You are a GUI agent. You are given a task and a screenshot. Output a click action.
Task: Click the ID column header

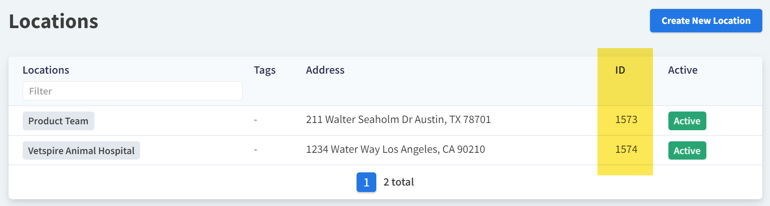[620, 70]
